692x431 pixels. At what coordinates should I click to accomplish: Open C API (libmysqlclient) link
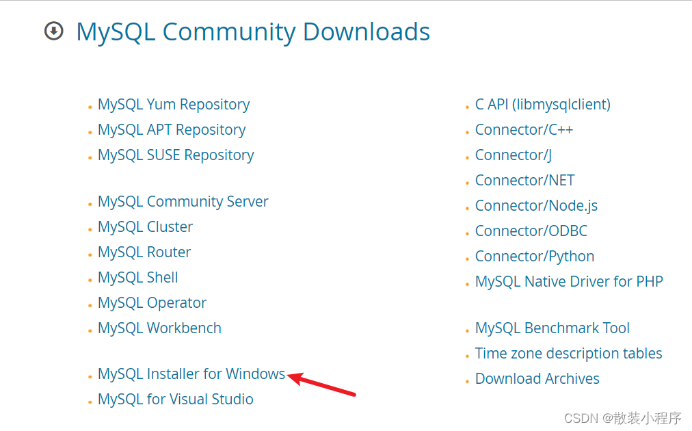tap(543, 105)
